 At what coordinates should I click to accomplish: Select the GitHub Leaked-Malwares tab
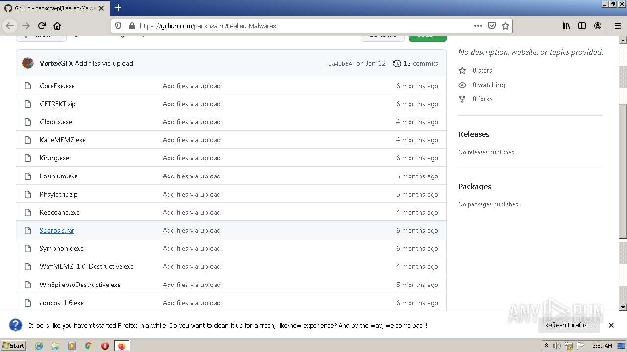(x=54, y=8)
